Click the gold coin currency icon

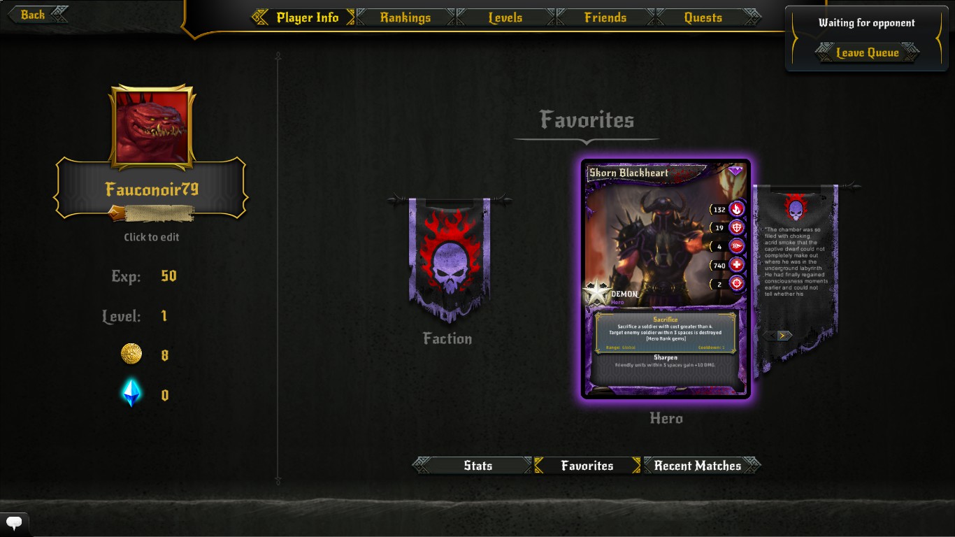131,355
